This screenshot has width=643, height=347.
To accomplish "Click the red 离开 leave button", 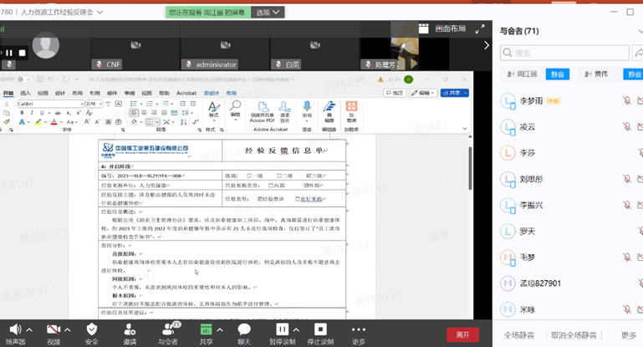I will click(x=462, y=334).
